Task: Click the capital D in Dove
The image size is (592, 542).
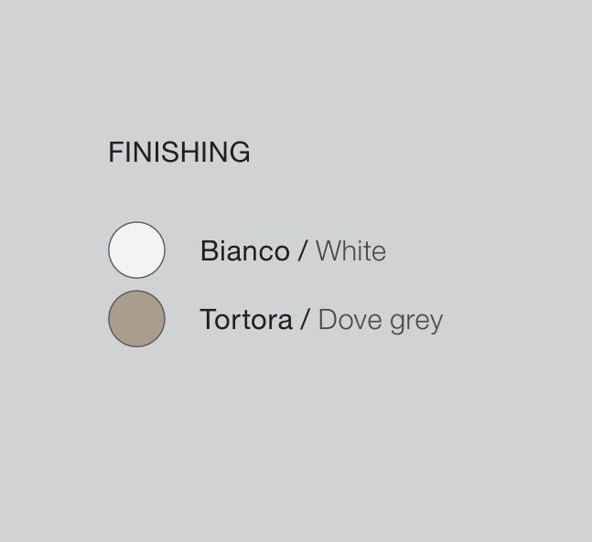Action: coord(328,320)
